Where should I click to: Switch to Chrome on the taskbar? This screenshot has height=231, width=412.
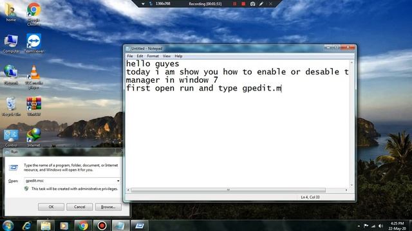(83, 226)
